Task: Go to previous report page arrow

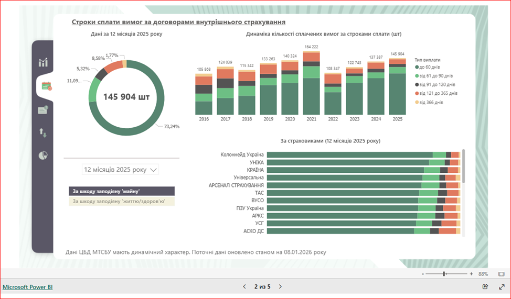Action: coord(244,286)
